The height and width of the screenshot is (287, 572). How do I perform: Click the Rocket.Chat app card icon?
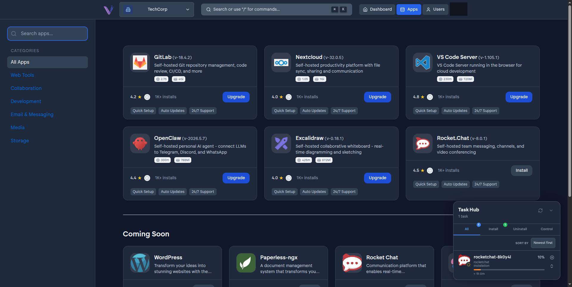423,143
